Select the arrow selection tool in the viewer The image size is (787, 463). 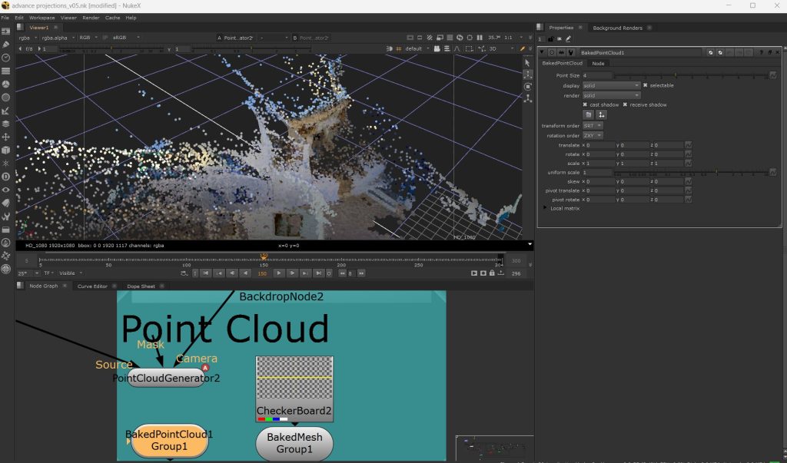[x=527, y=62]
